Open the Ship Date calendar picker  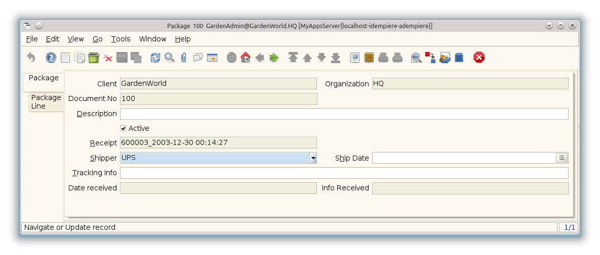pyautogui.click(x=562, y=158)
